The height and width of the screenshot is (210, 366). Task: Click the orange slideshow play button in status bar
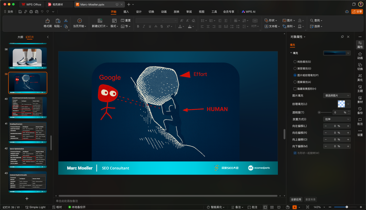coord(294,207)
